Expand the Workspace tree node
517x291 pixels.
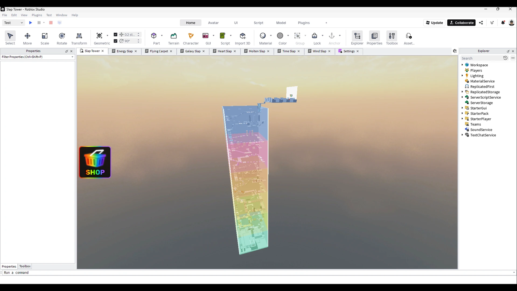click(x=462, y=65)
